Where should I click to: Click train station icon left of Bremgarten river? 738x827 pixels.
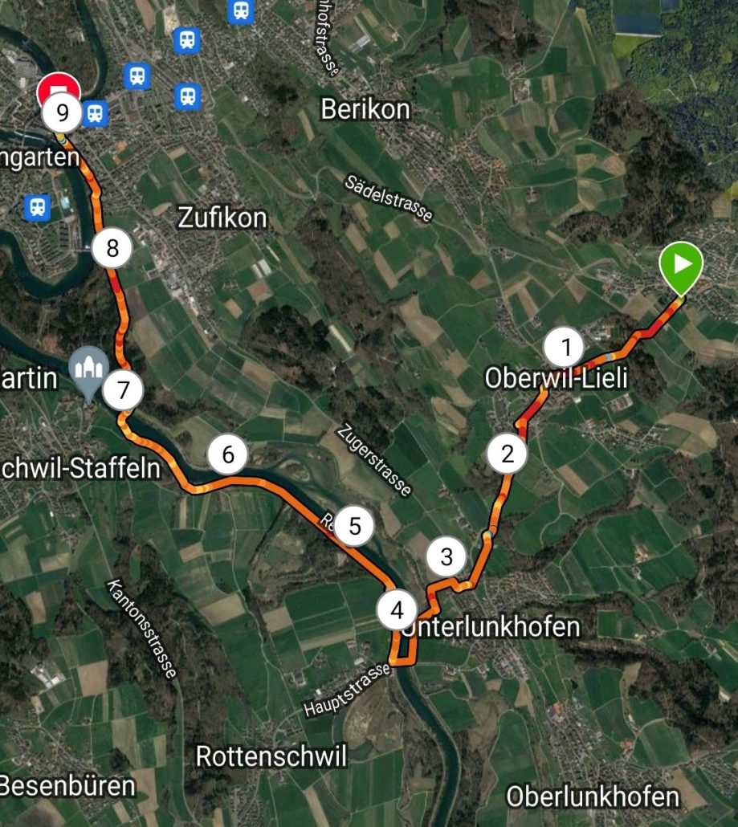38,207
